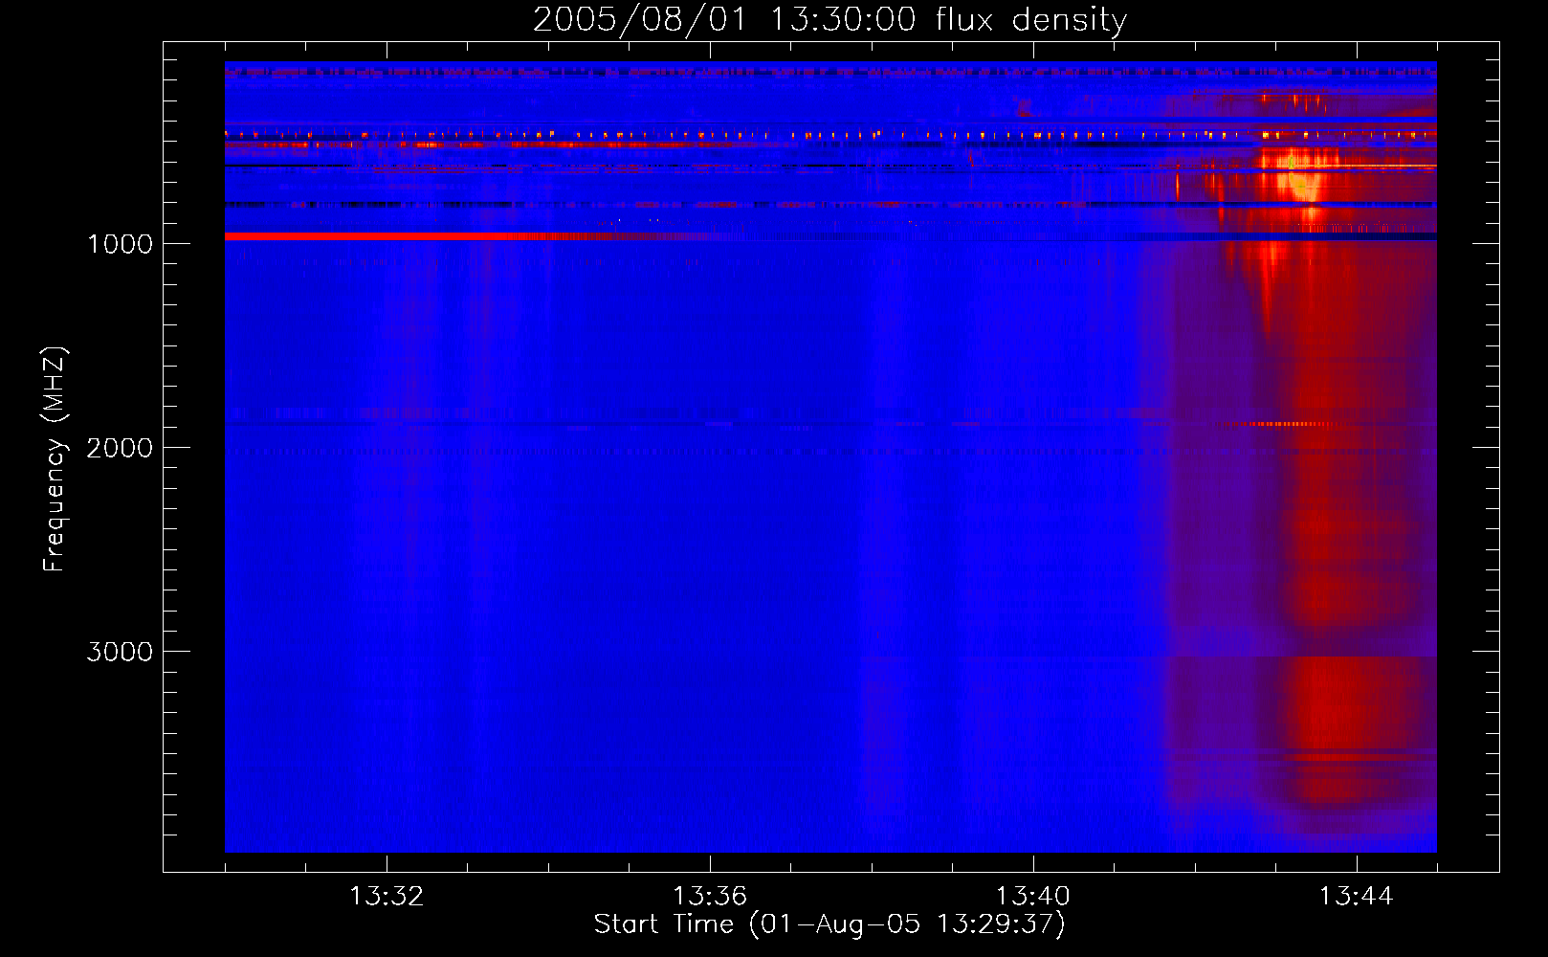Click the 13:44 time tick label

[x=1357, y=897]
